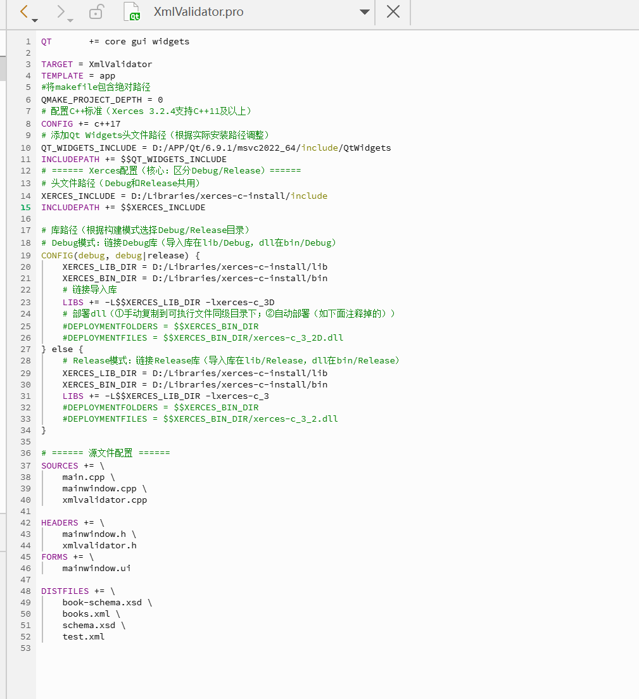Click the '# 添加Qt Widgets头文件路径' comment
Viewport: 639px width, 699px height.
click(x=156, y=135)
